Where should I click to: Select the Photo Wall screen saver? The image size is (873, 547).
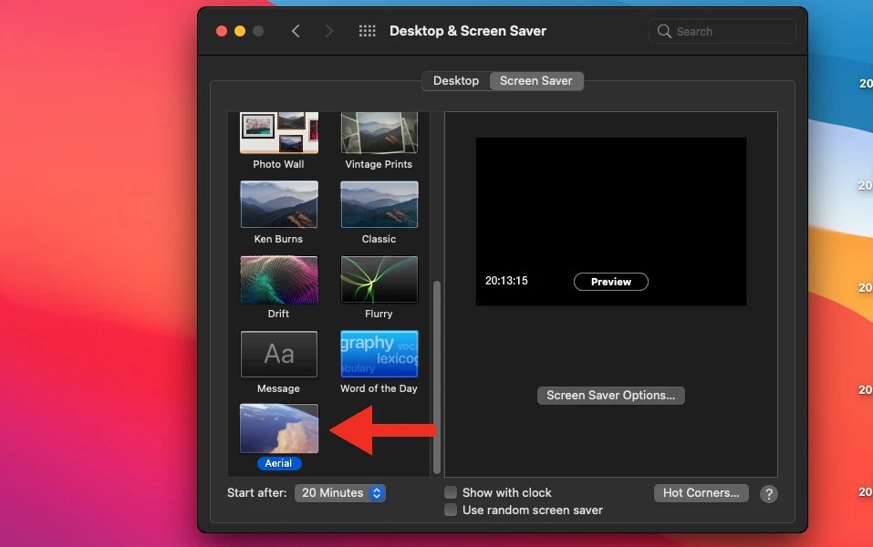(278, 130)
